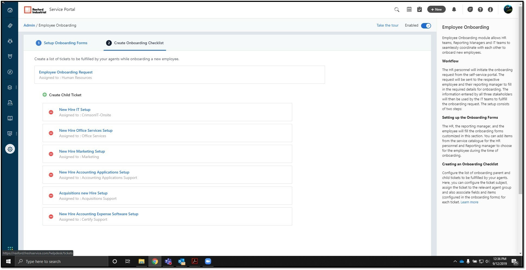Open Windows Action Center notifications
526x270 pixels.
click(515, 261)
